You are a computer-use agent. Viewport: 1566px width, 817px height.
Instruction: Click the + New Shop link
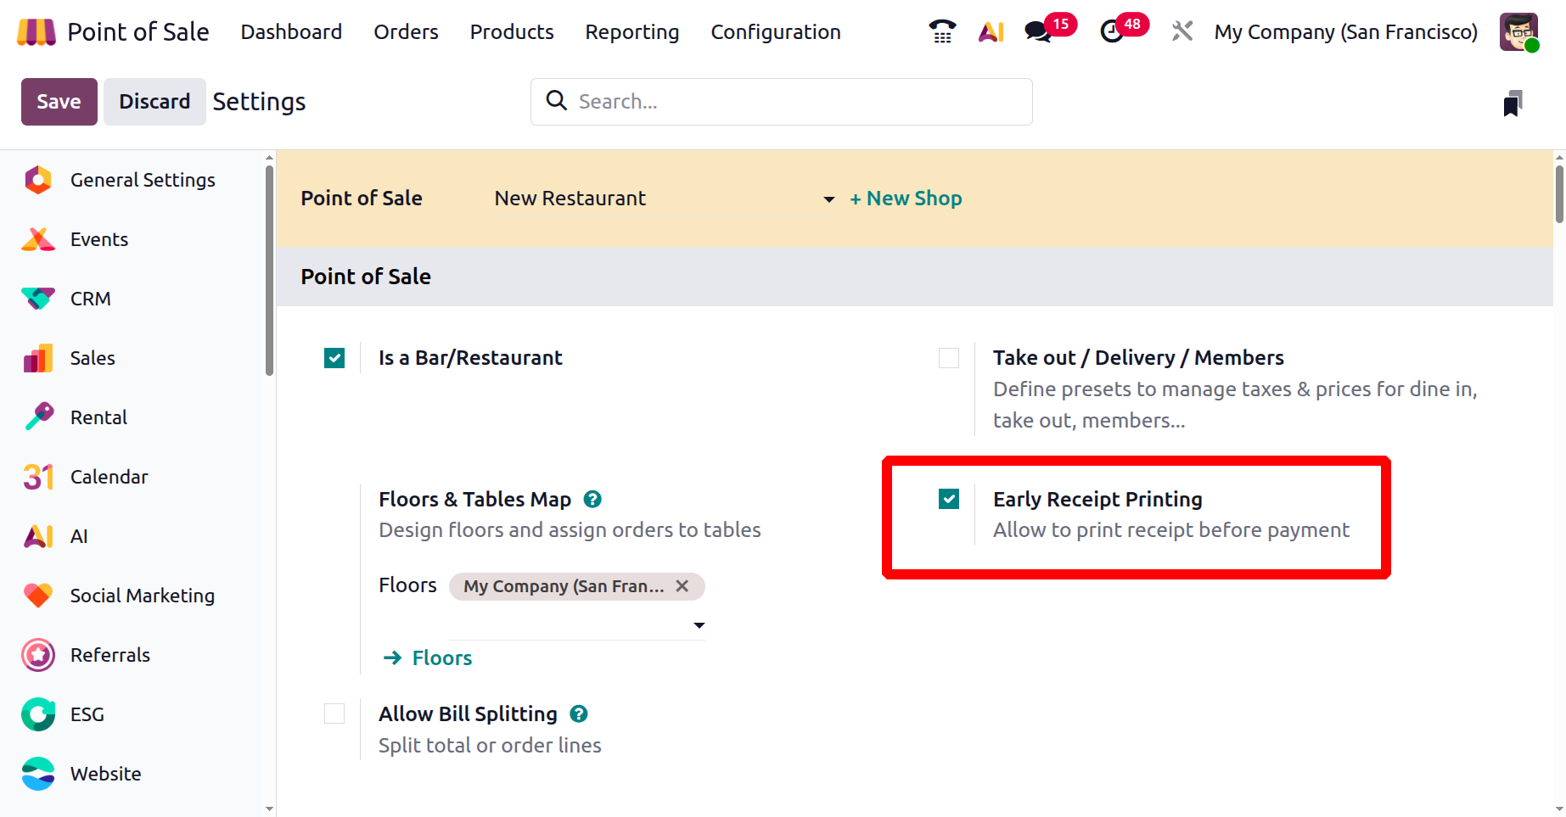click(906, 199)
